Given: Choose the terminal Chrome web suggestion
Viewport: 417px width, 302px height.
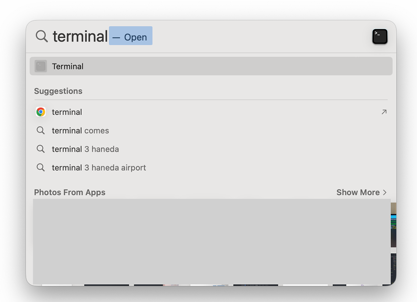Looking at the screenshot, I should pyautogui.click(x=211, y=112).
